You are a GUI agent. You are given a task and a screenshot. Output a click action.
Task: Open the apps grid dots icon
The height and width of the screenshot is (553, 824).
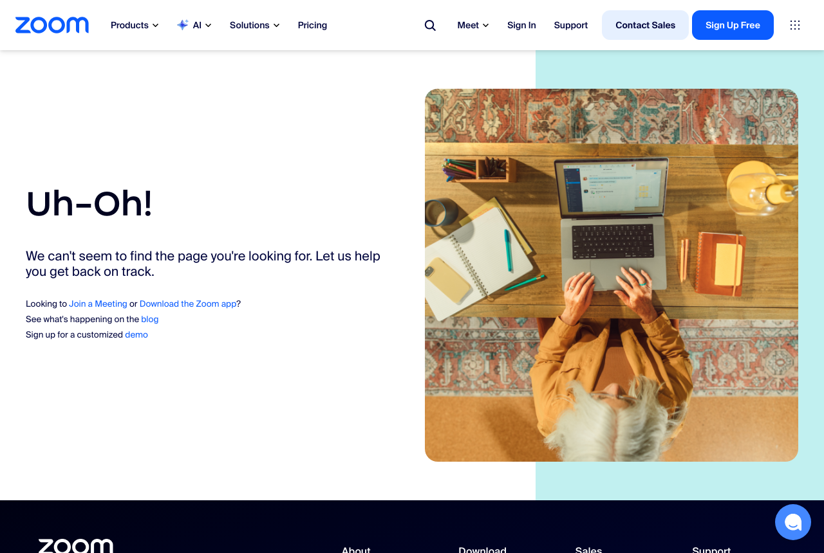pyautogui.click(x=795, y=25)
